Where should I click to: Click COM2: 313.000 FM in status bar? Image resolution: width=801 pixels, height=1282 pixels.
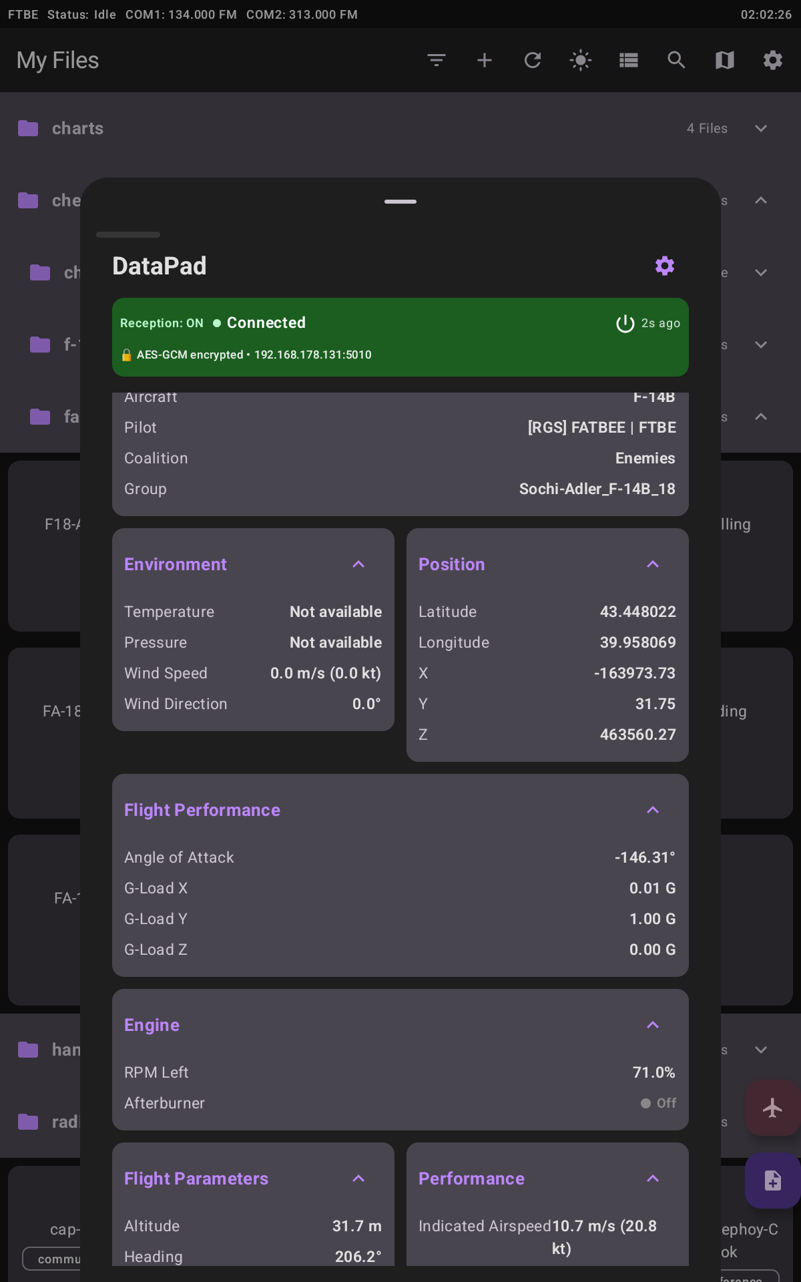(302, 15)
